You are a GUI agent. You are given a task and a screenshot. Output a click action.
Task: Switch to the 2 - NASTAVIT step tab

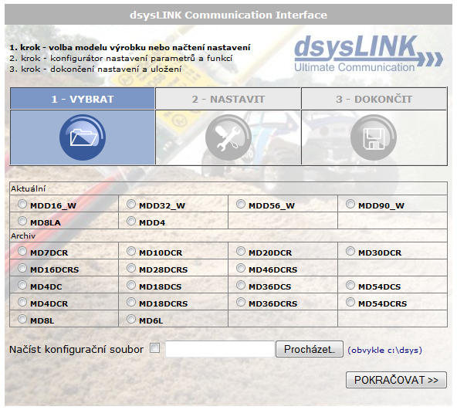coord(228,99)
